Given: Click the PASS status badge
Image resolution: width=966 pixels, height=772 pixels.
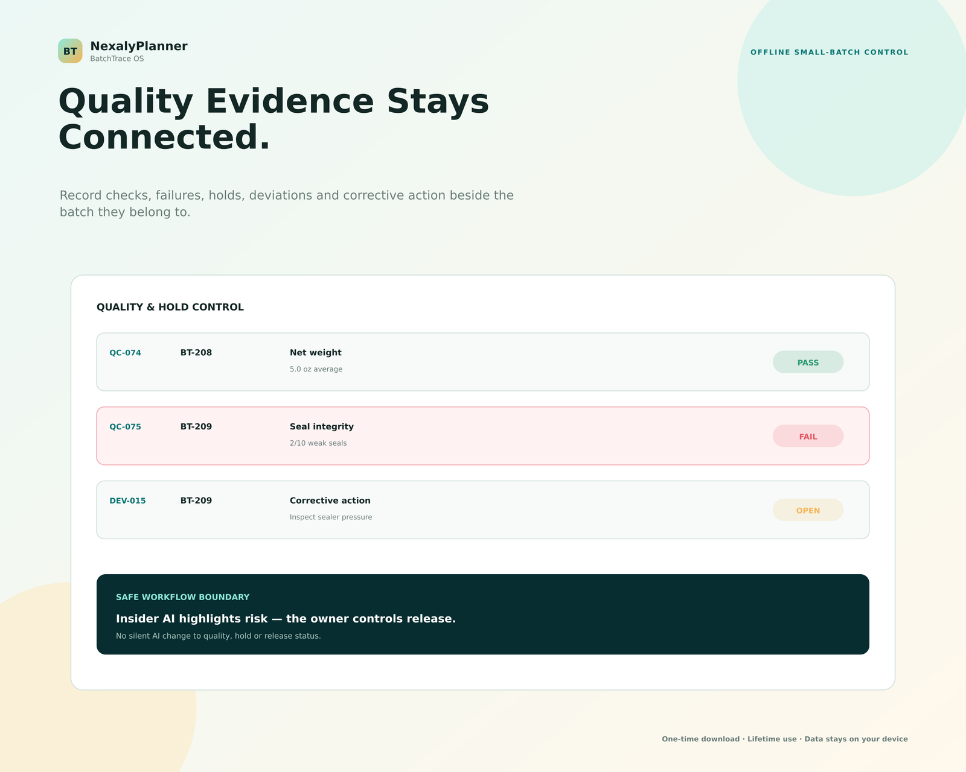Looking at the screenshot, I should (x=808, y=362).
